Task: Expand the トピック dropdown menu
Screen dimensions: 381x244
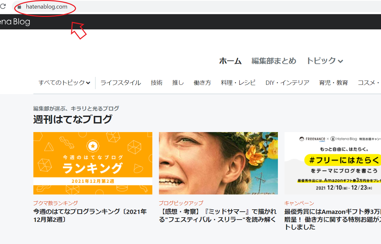Action: click(x=325, y=61)
